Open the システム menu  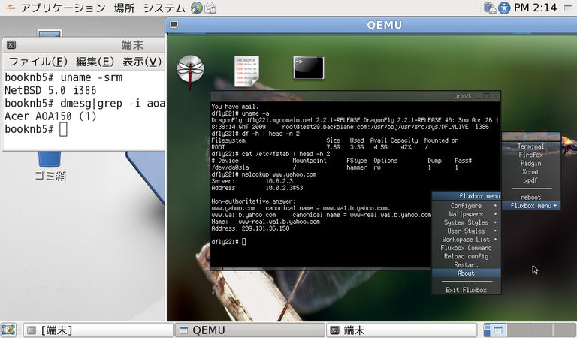point(164,8)
